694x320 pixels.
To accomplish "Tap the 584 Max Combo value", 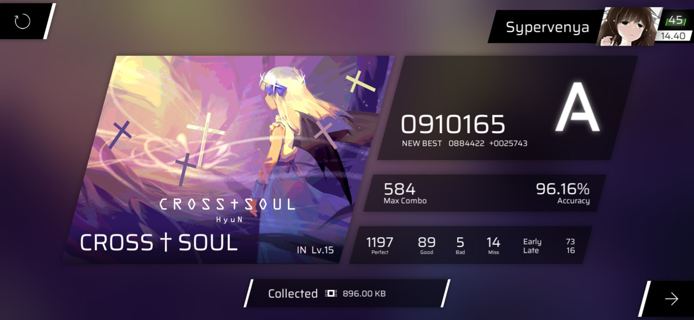I will pos(400,189).
